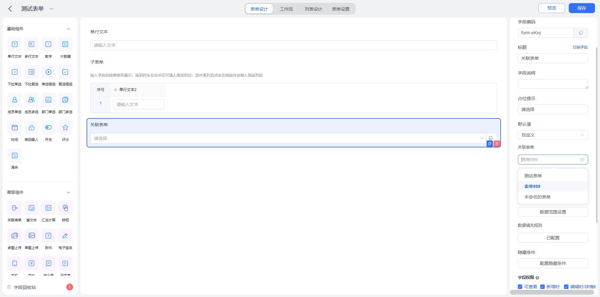Click the 保存 button
This screenshot has width=600, height=297.
tap(582, 8)
